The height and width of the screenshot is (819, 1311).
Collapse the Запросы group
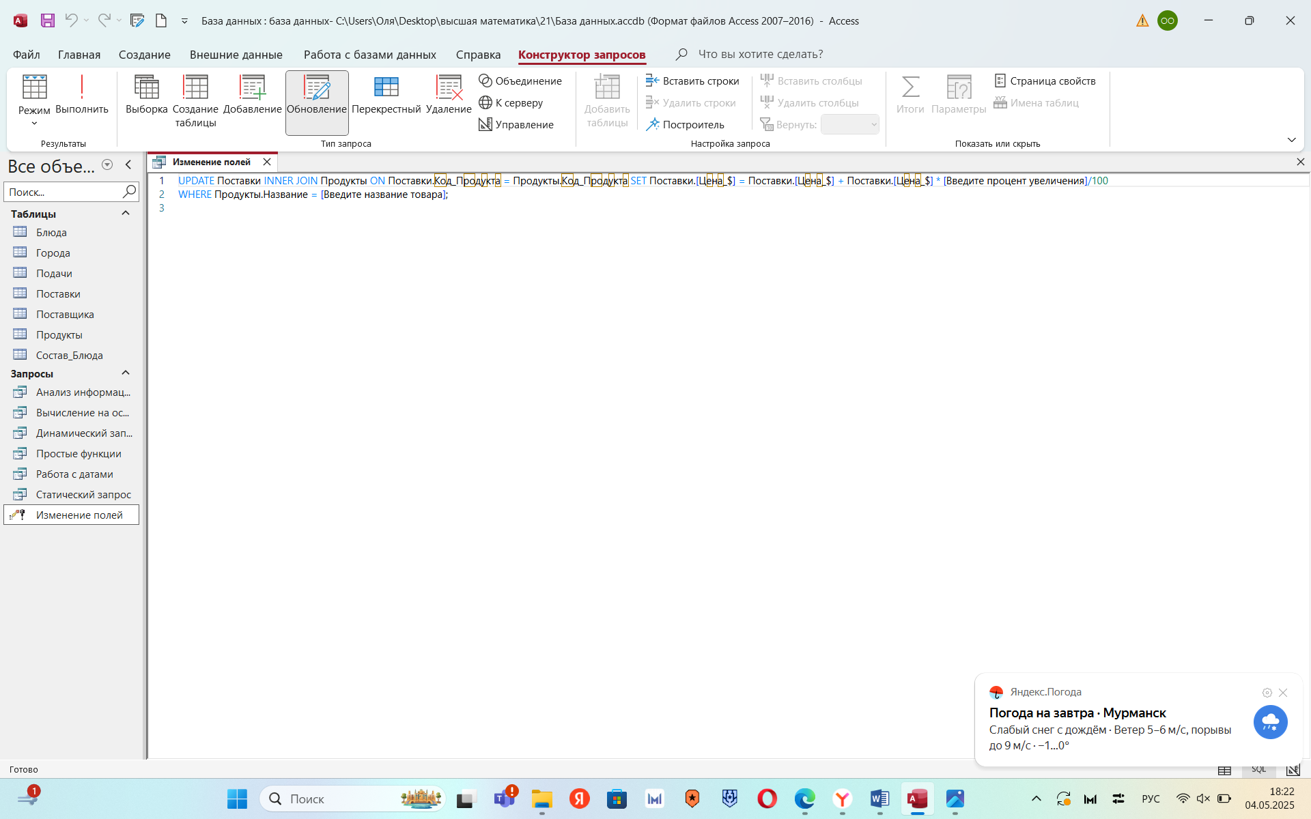(126, 373)
